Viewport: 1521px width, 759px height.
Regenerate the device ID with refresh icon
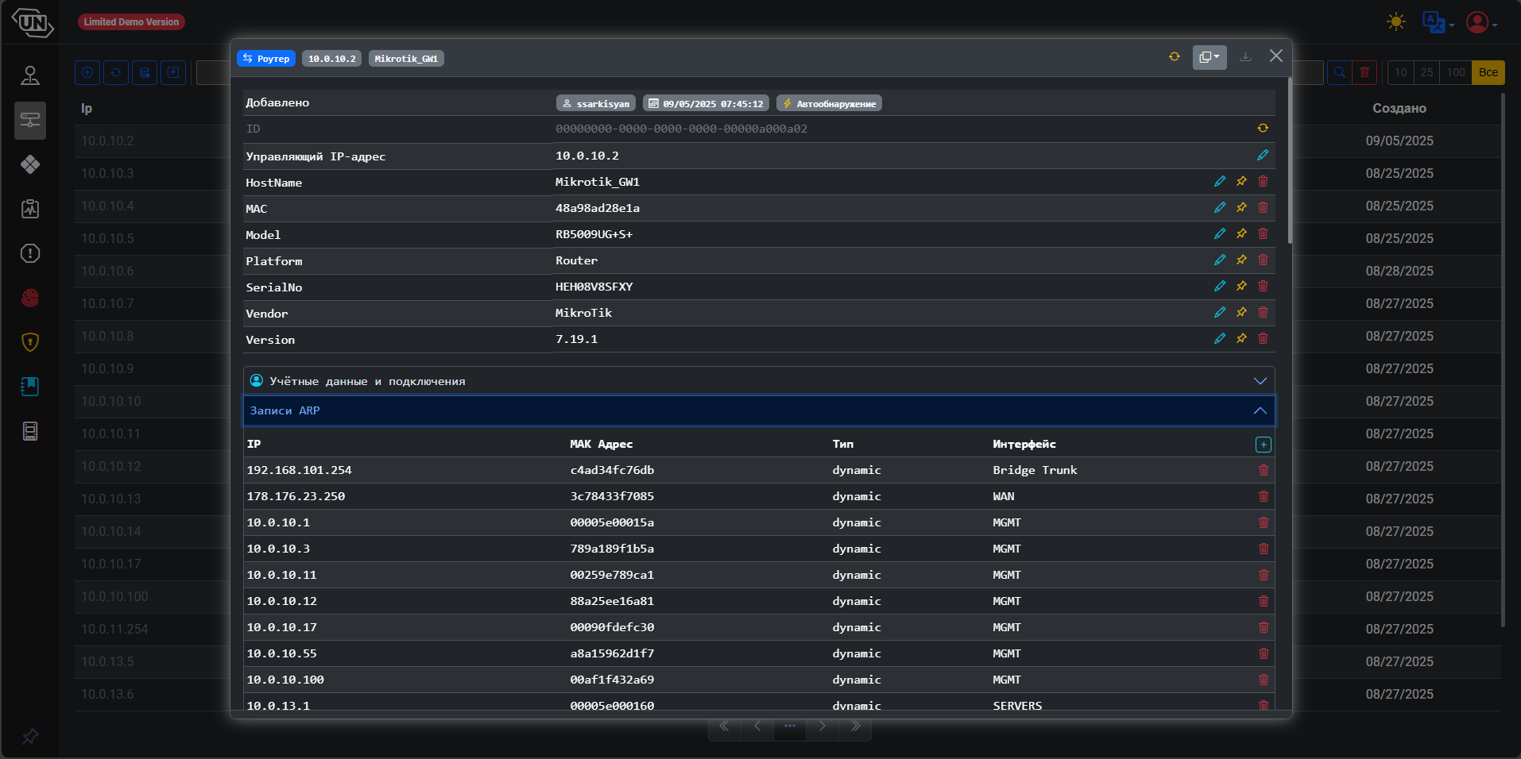[x=1263, y=128]
